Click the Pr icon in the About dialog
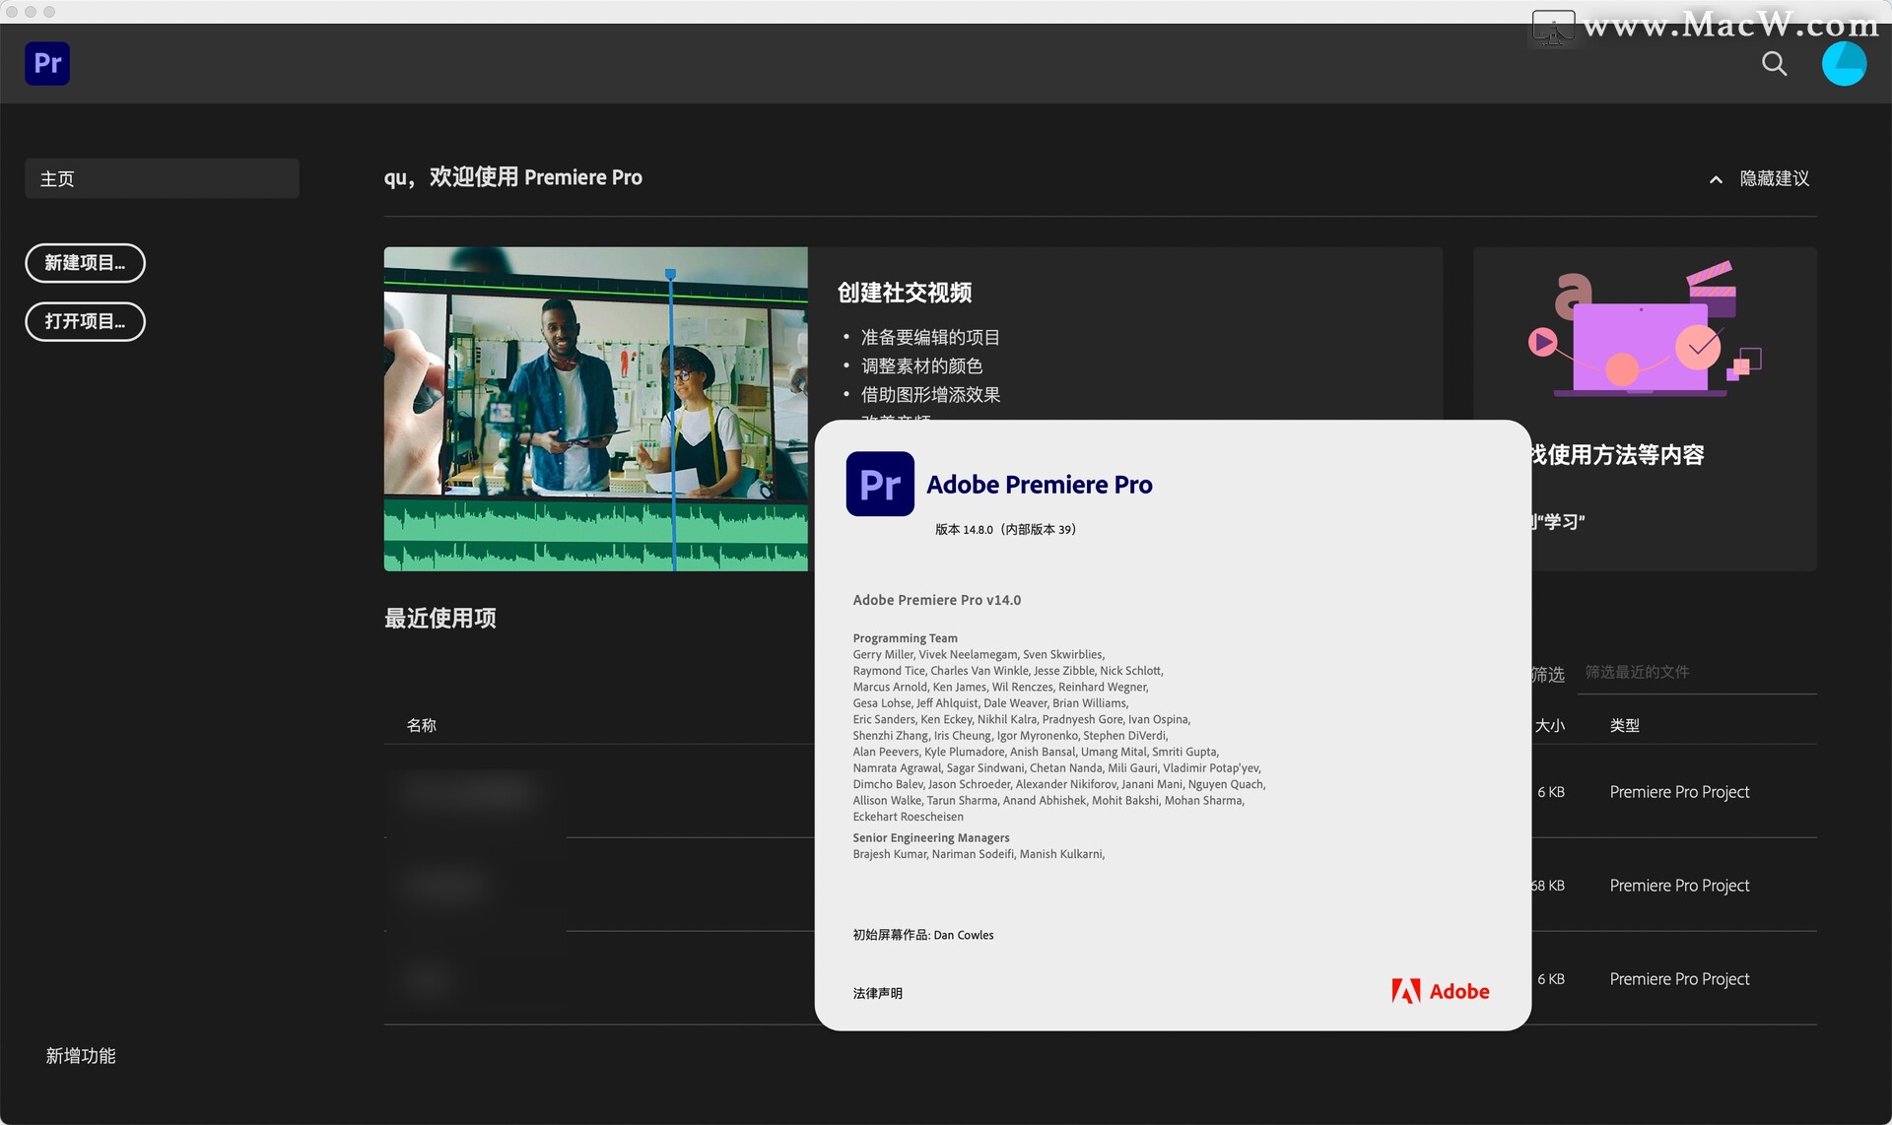 coord(880,485)
